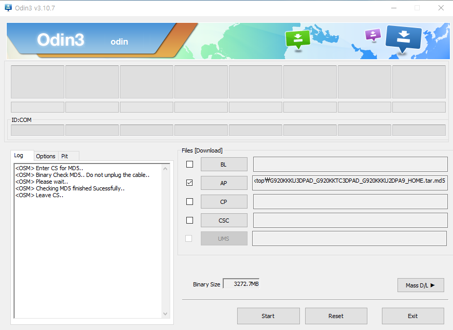Tick the CP file checkbox
The height and width of the screenshot is (330, 453).
pyautogui.click(x=189, y=201)
